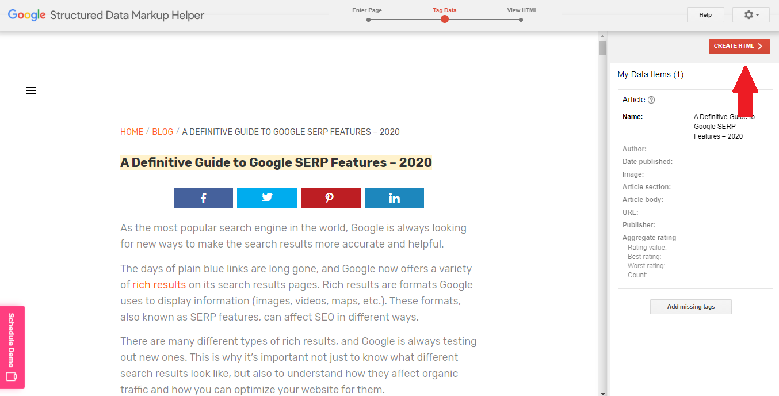The height and width of the screenshot is (396, 779).
Task: Click the Google logo
Action: 26,15
